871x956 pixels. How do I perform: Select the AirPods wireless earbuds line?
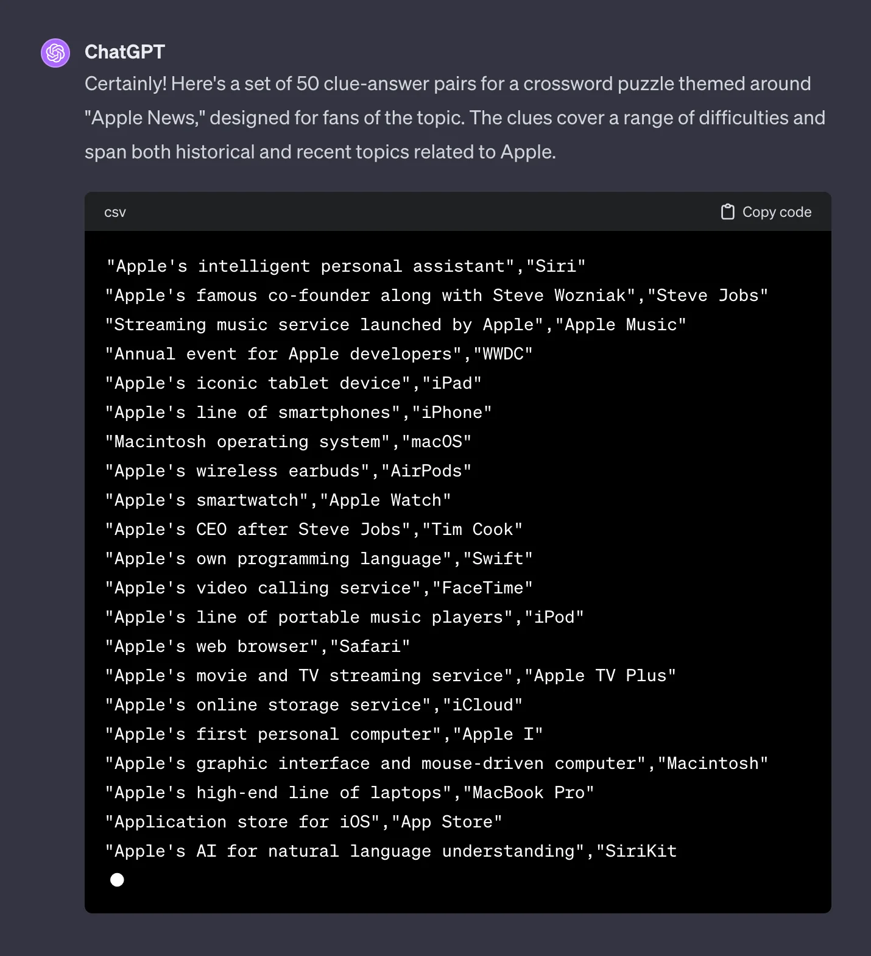pos(289,471)
